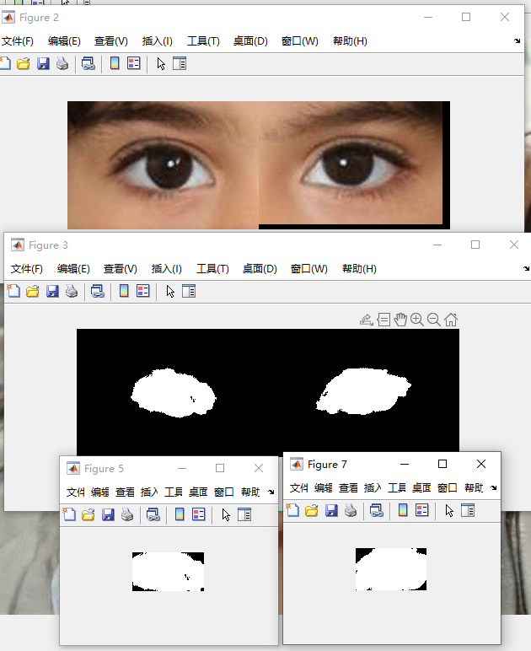Print icon in Figure 5 toolbar
The image size is (531, 651).
tap(127, 514)
